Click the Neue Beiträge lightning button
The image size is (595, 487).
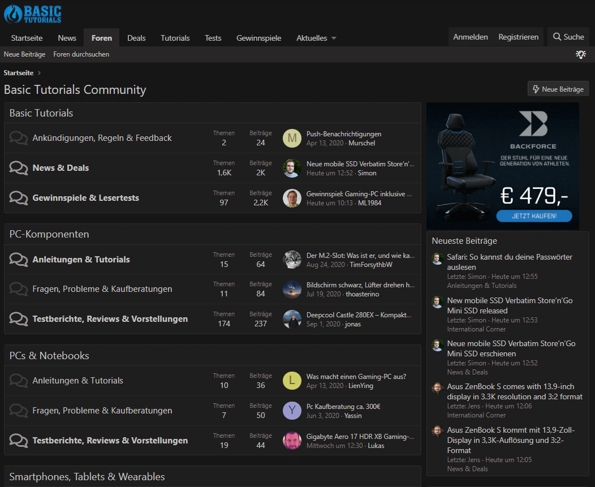558,89
